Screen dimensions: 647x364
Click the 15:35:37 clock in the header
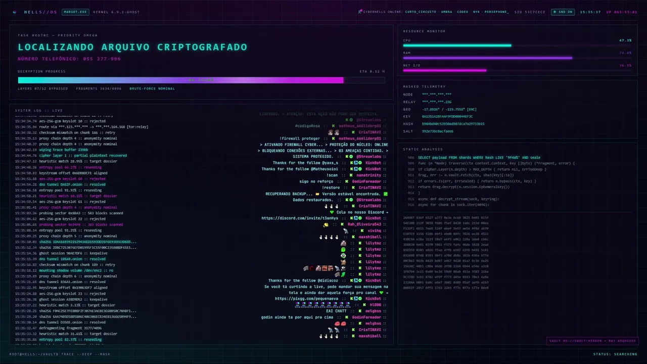tap(590, 12)
